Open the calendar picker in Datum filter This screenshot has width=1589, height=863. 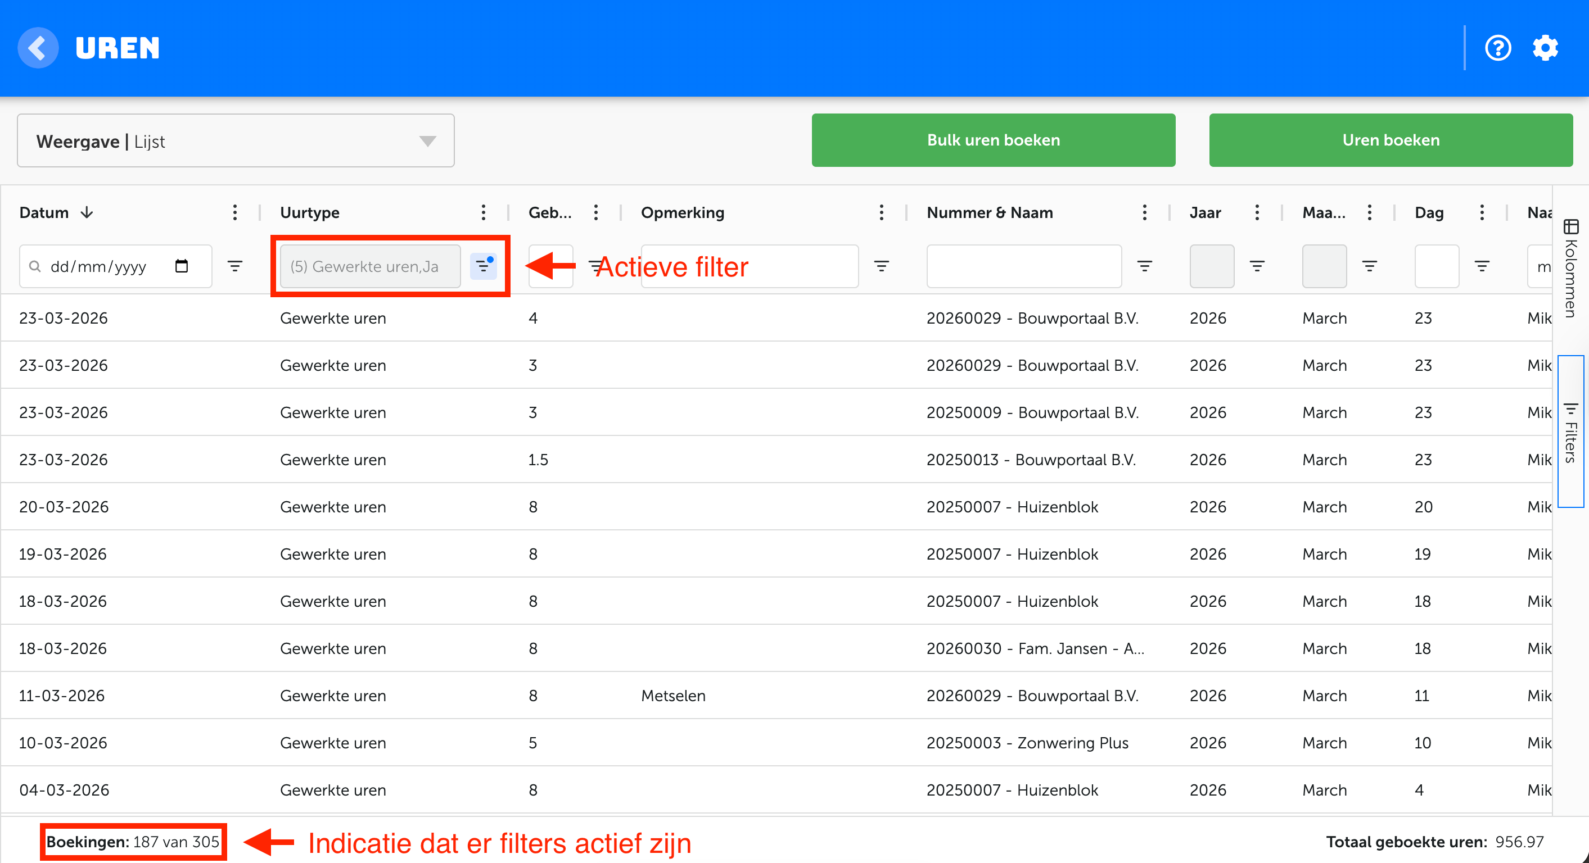(x=182, y=266)
